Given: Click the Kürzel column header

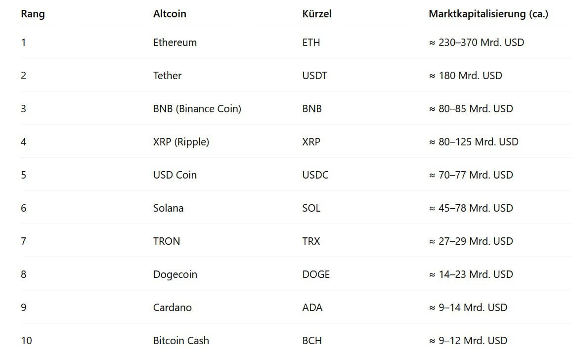Looking at the screenshot, I should pos(317,14).
